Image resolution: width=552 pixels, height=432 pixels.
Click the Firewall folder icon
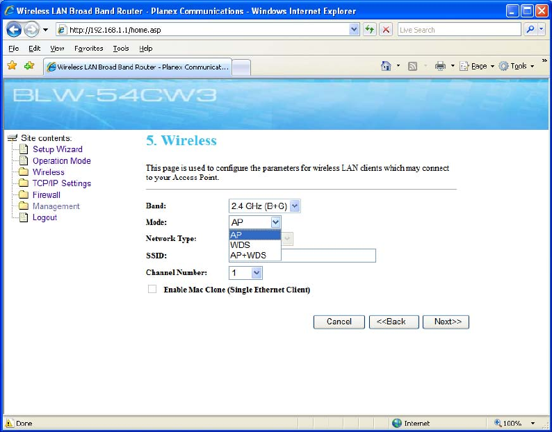24,195
